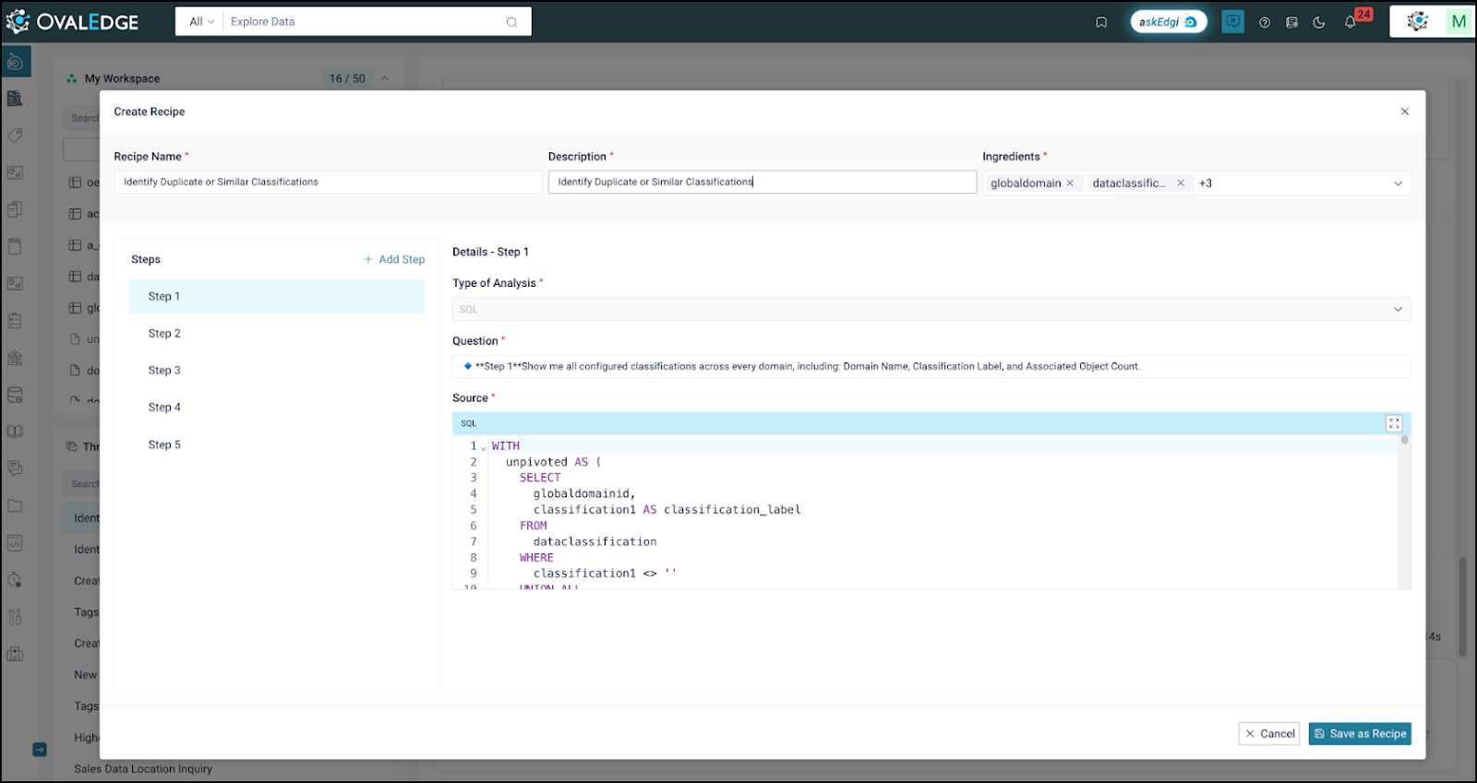Screen dimensions: 1477x783
Task: Remove the dataclassification ingredient tag
Action: point(1180,184)
